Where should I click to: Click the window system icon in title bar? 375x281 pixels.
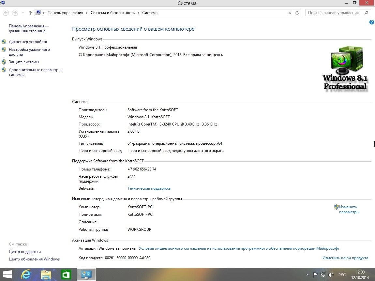coord(3,3)
